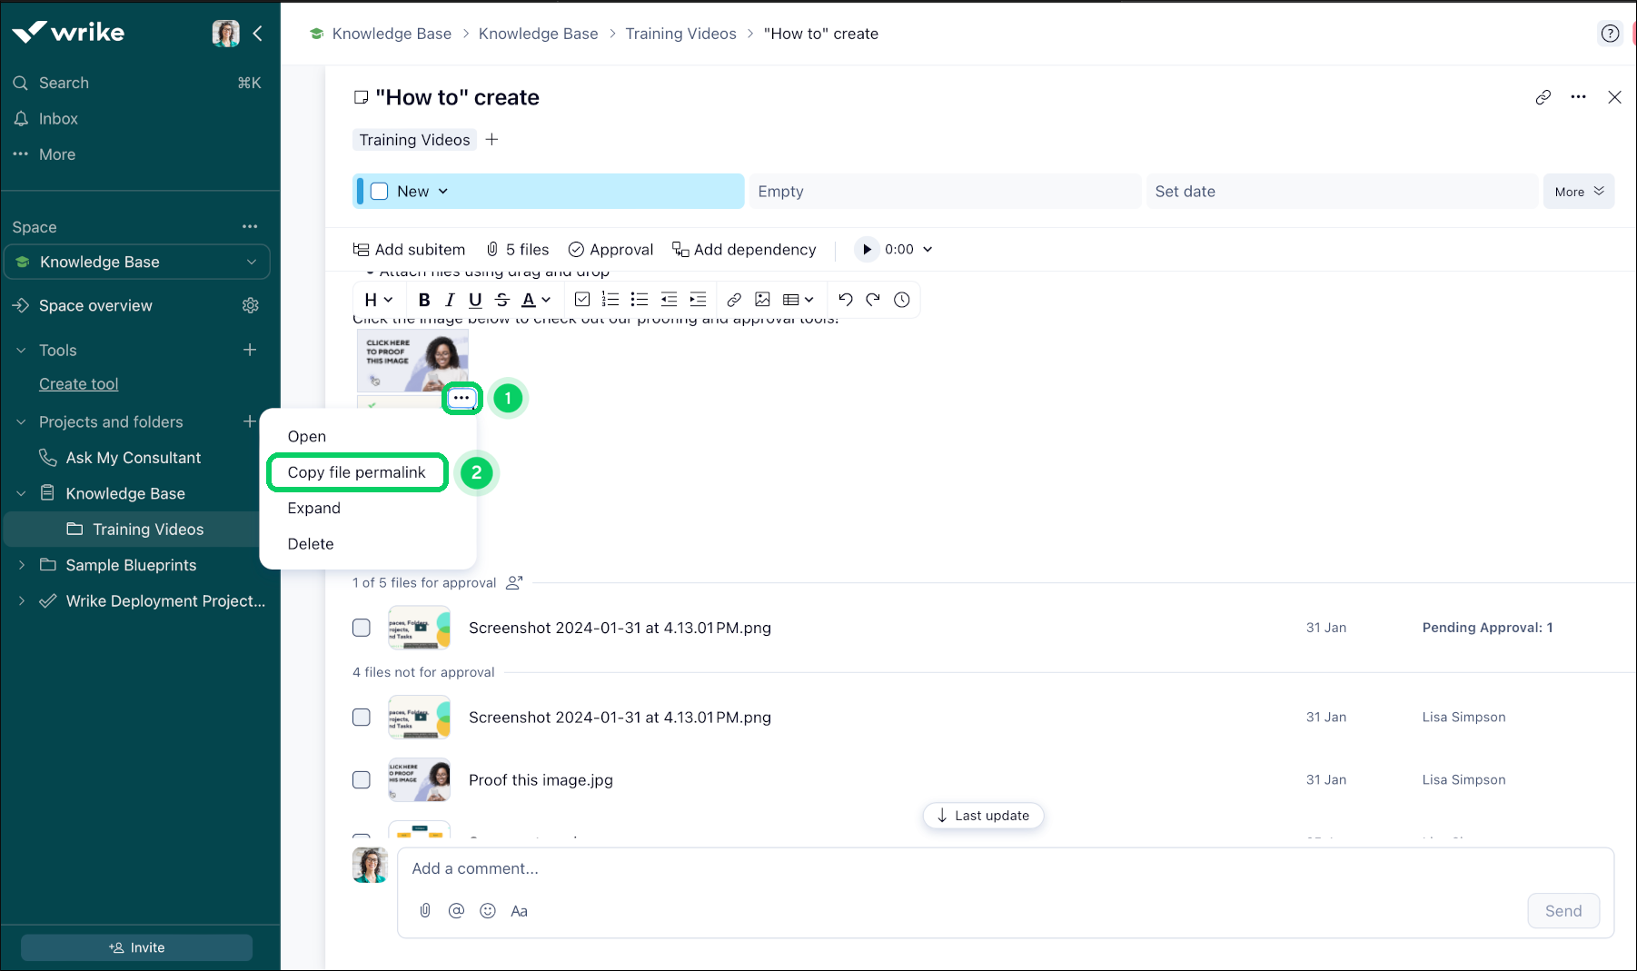The width and height of the screenshot is (1637, 971).
Task: Click the Bold formatting icon
Action: [423, 300]
